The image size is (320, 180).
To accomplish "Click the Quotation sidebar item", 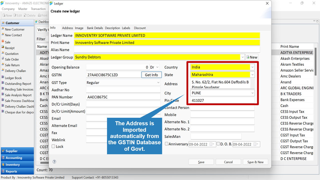I will [x=11, y=53].
